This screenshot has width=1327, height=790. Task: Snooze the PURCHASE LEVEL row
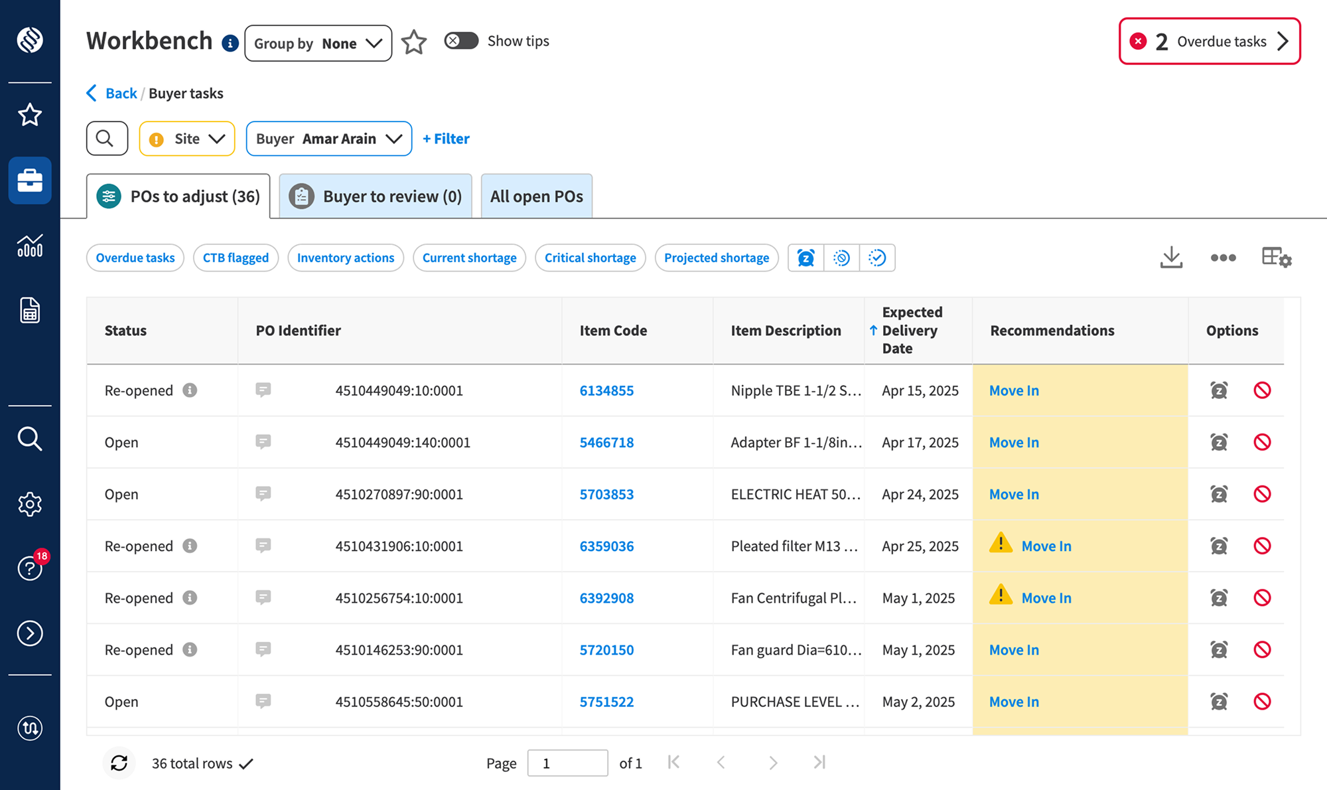1219,701
